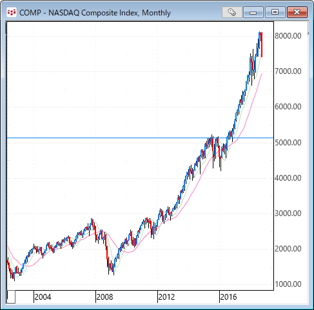Click the 1000.00 price axis label
This screenshot has height=310, width=314.
(x=288, y=284)
